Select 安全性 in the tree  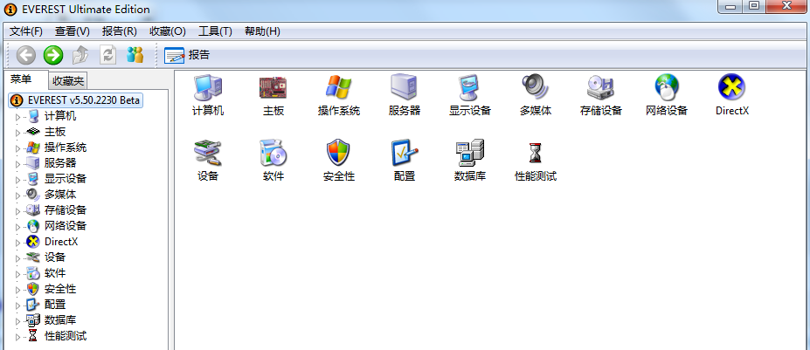(60, 289)
